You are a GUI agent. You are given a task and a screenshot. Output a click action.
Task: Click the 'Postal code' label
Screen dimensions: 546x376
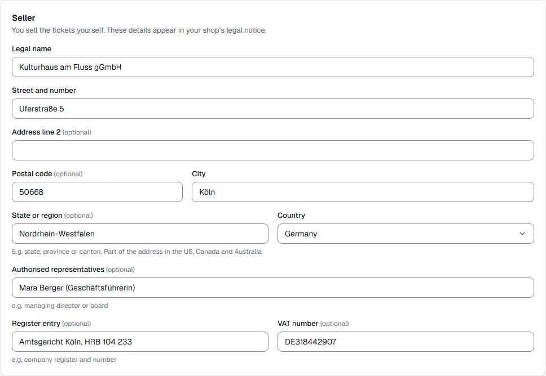(x=32, y=174)
